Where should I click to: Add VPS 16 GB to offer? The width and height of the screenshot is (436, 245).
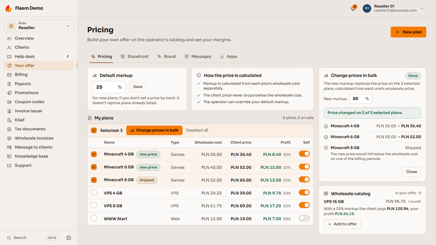[342, 224]
